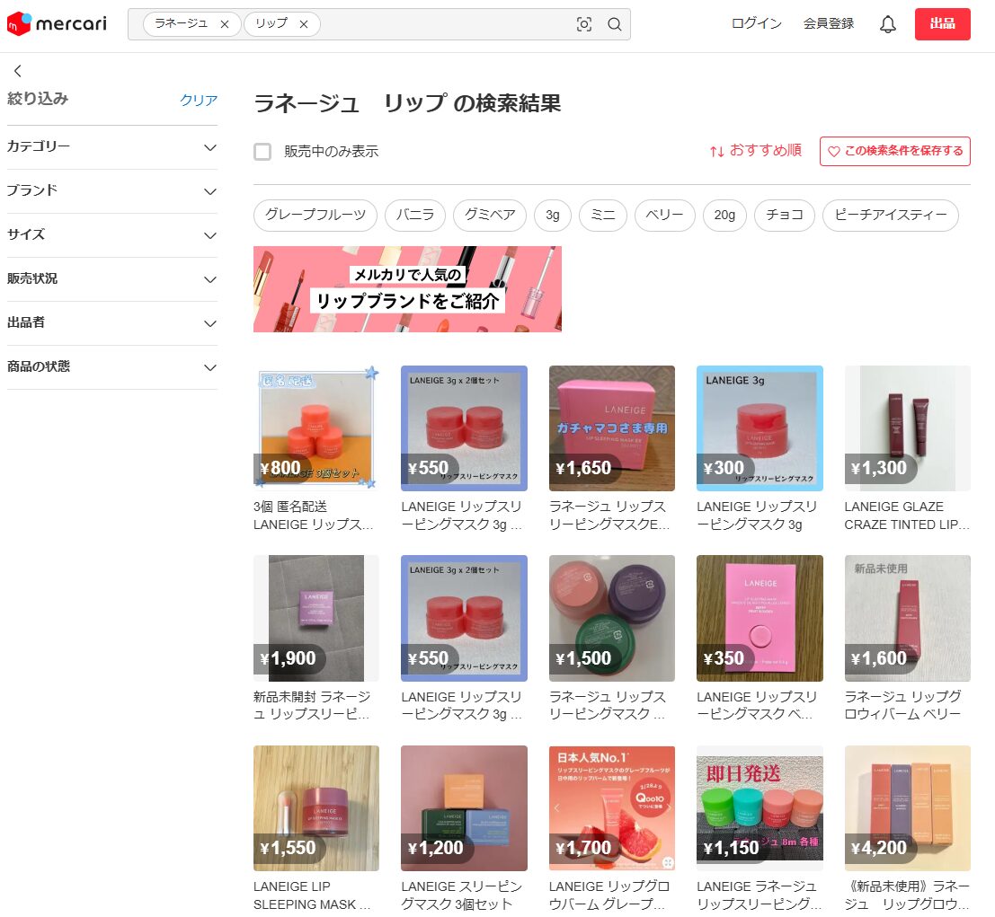Click the sort arrows icon beside おすすめ順
This screenshot has width=995, height=917.
pyautogui.click(x=717, y=151)
